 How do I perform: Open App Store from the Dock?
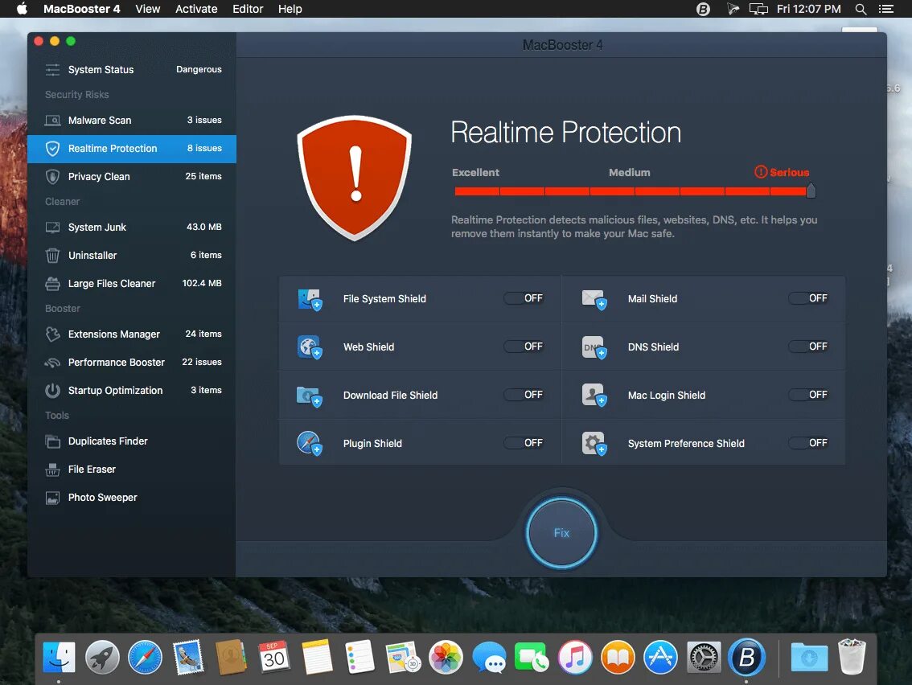click(x=660, y=658)
